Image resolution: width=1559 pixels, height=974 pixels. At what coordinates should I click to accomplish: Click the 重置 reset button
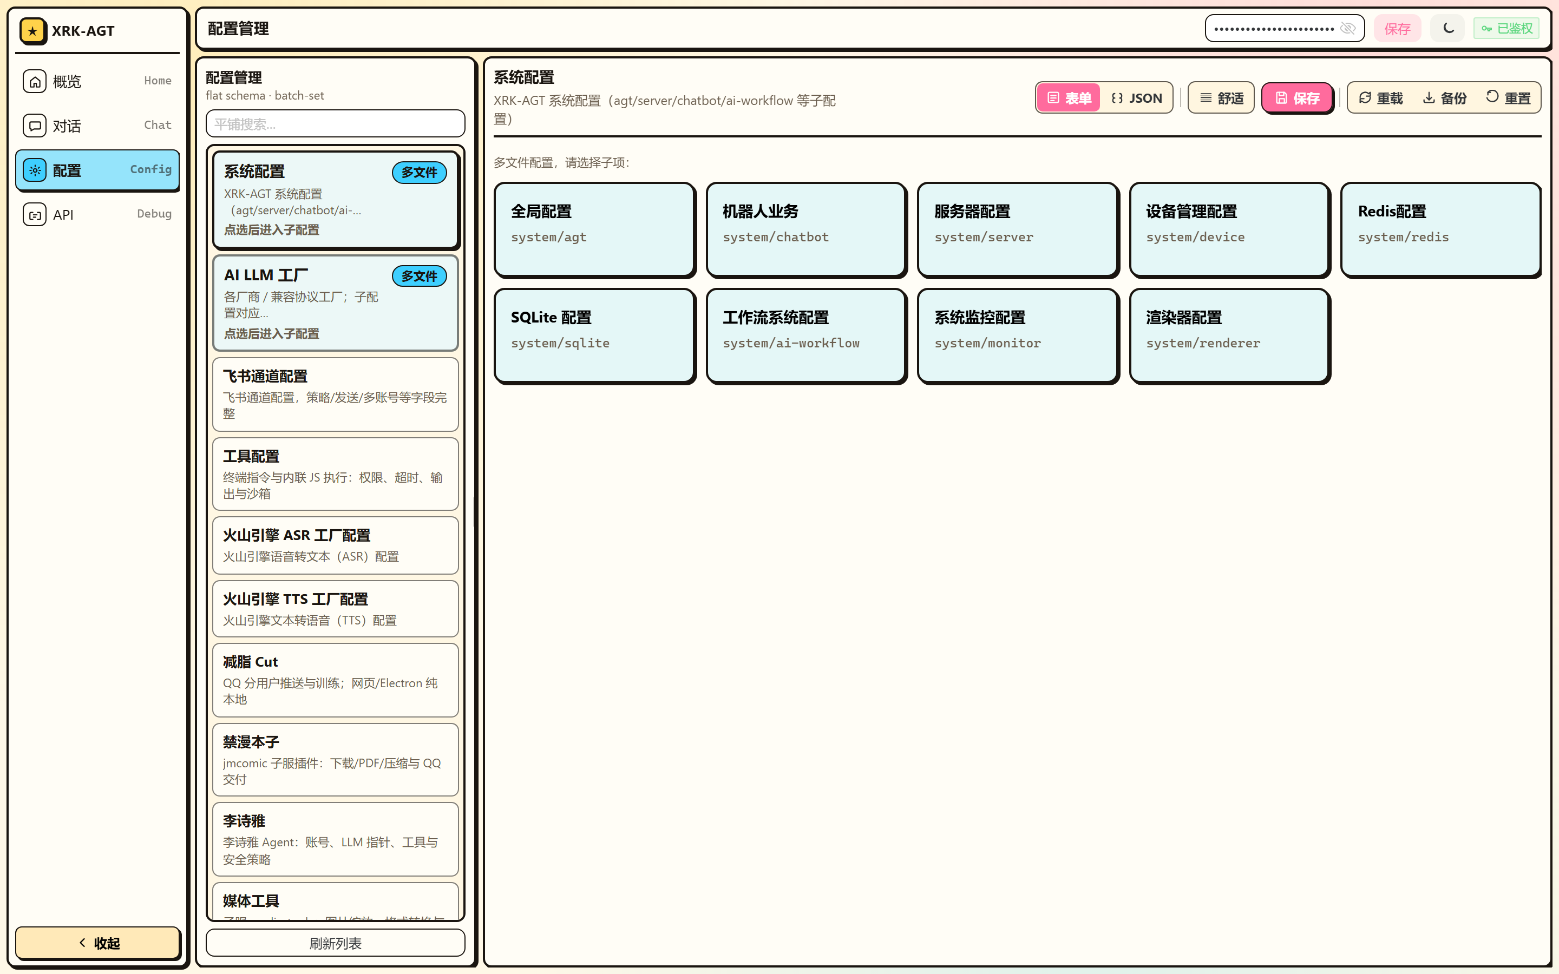pyautogui.click(x=1508, y=98)
